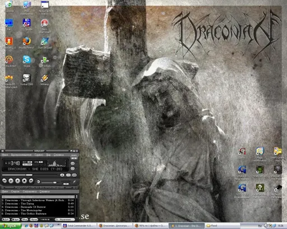287x229 pixels.
Task: Click the Winamp speaker mute icon
Action: pyautogui.click(x=38, y=181)
